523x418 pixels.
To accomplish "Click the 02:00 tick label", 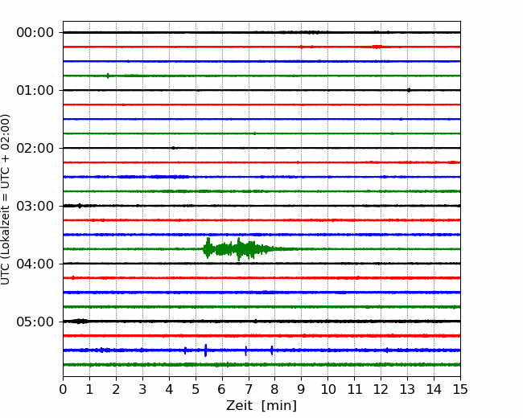I will (35, 148).
